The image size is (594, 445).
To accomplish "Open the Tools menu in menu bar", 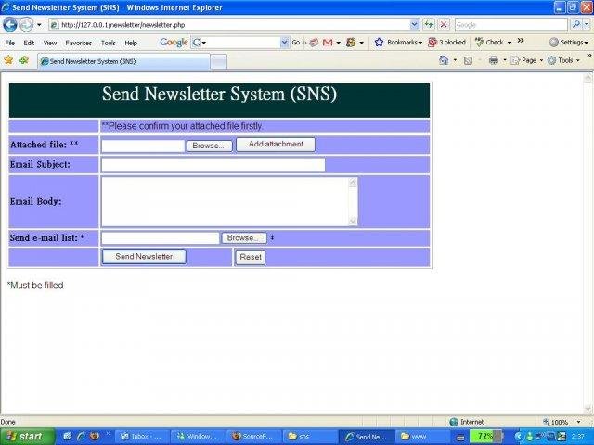I will pyautogui.click(x=108, y=44).
